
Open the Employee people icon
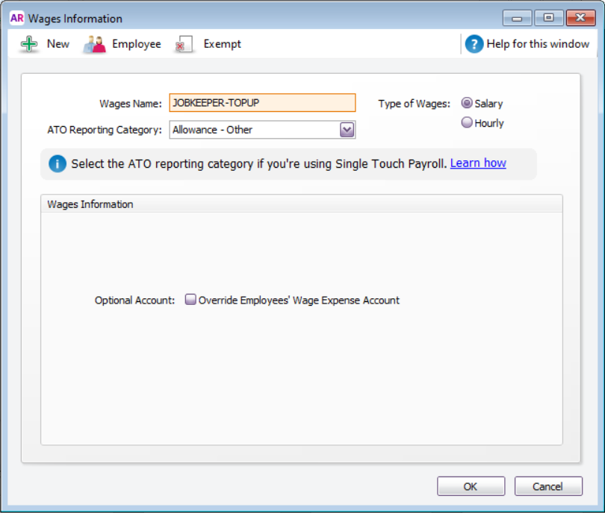tap(94, 44)
